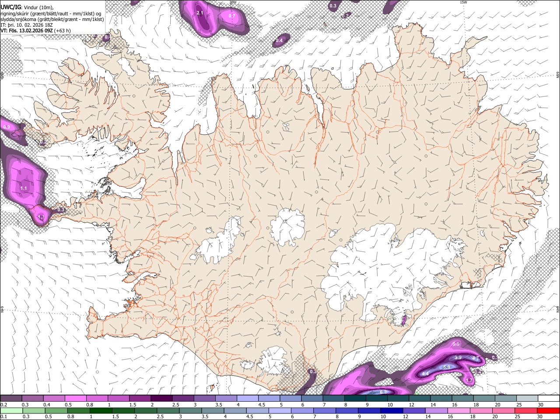Viewport: 560px width, 420px height.
Task: Click the 6.2 precipitation value label
Action: (x=383, y=392)
